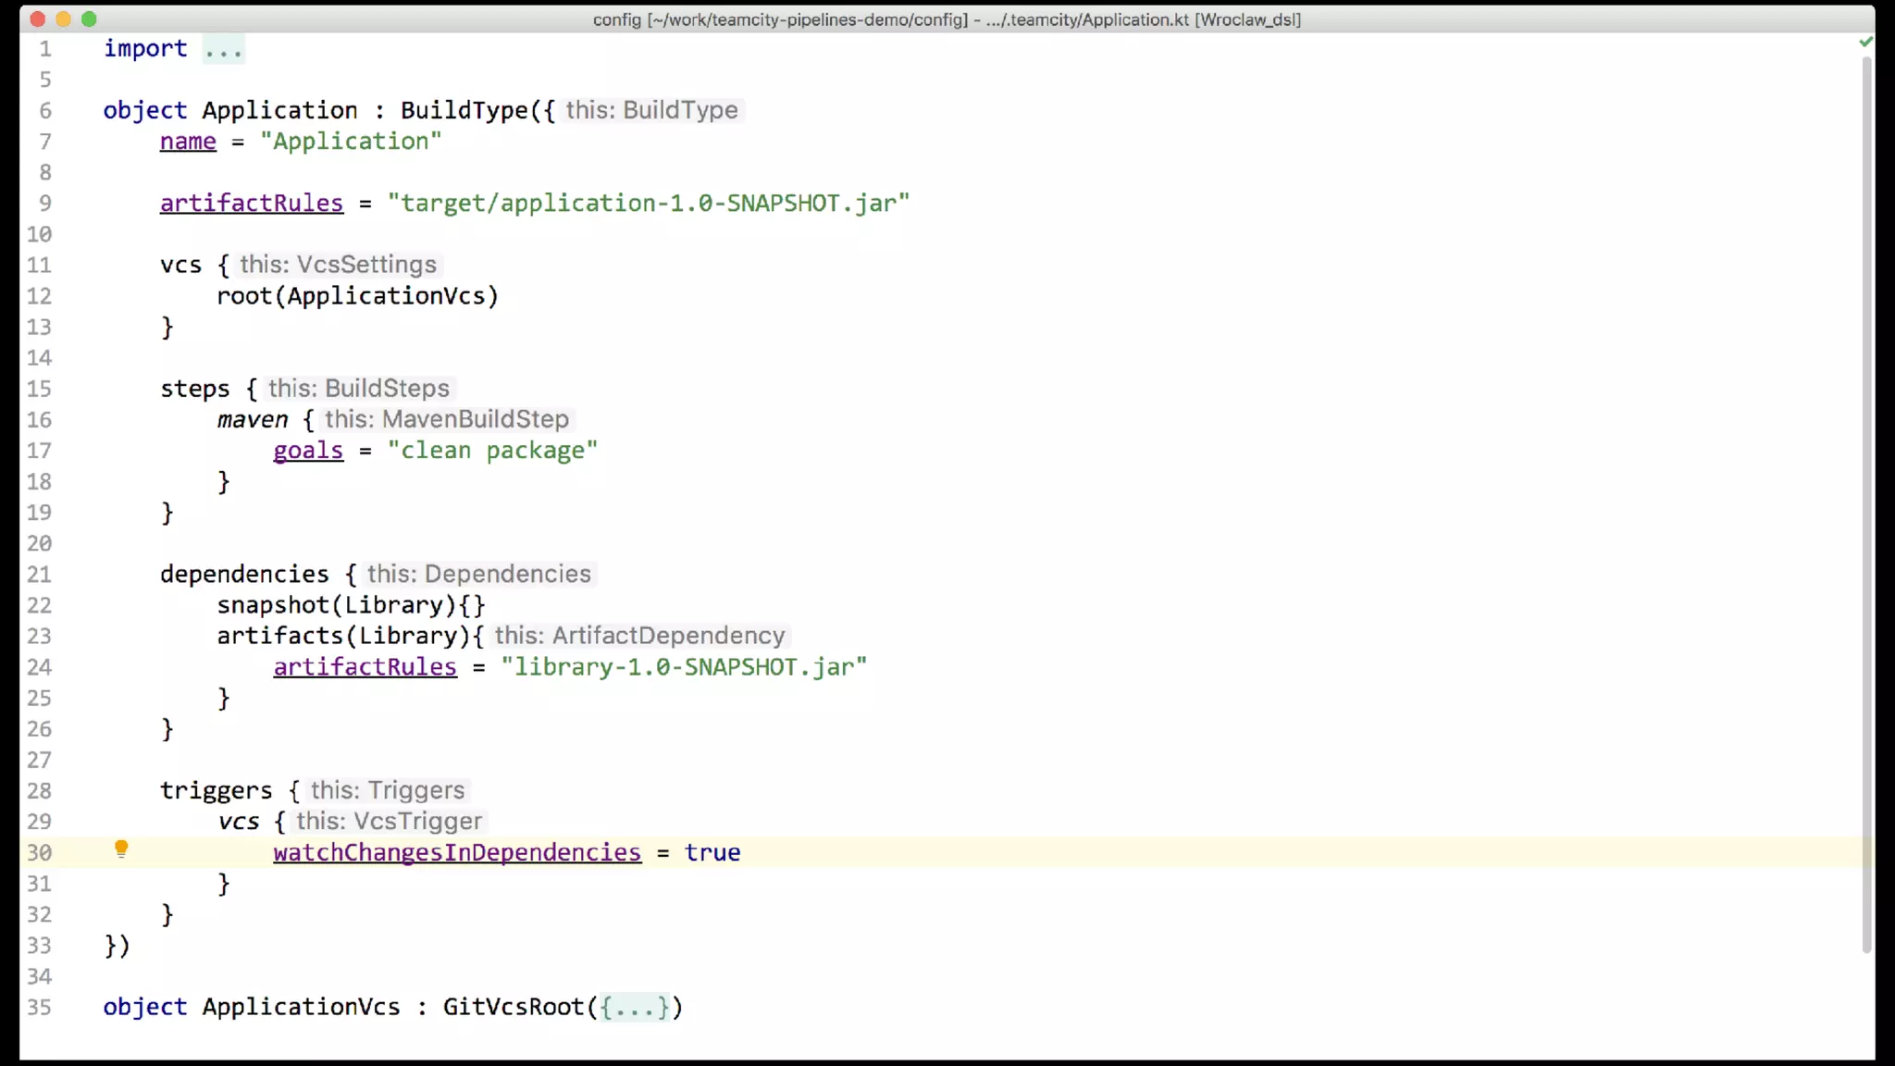Viewport: 1895px width, 1066px height.
Task: Click the ApplicationVcs argument in root()
Action: coord(386,296)
